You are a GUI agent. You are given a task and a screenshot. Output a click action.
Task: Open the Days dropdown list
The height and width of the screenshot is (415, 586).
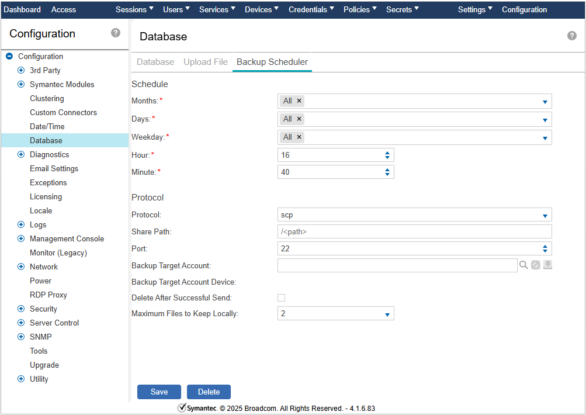click(545, 120)
